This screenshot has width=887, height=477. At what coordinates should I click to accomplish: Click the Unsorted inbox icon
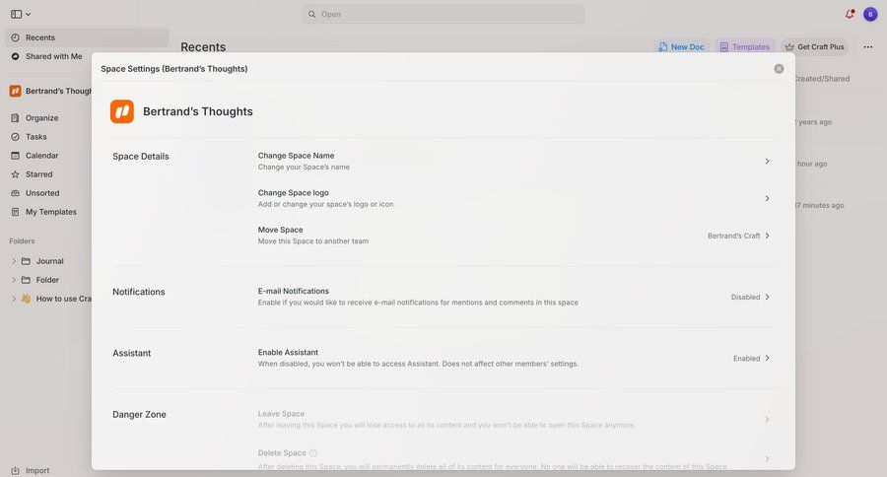[15, 193]
